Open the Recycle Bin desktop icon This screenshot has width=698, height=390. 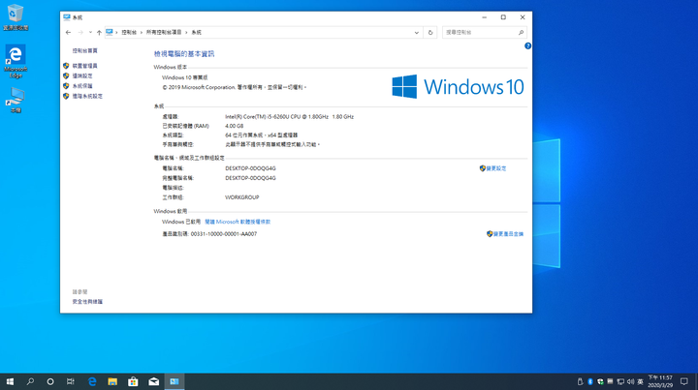(16, 17)
